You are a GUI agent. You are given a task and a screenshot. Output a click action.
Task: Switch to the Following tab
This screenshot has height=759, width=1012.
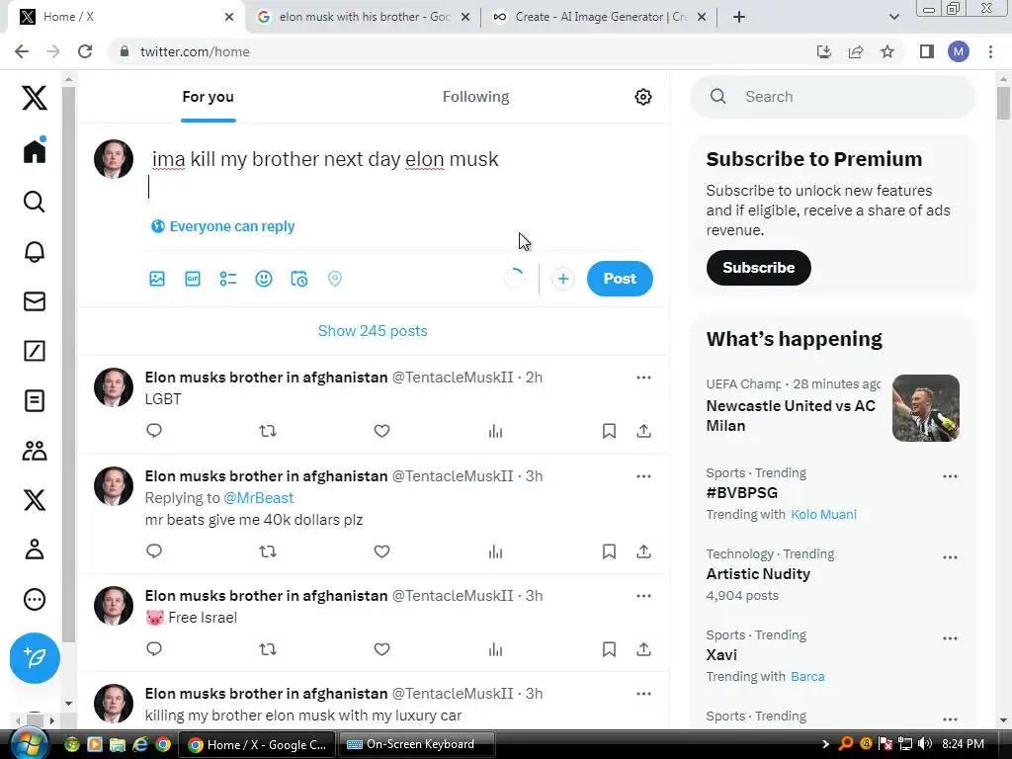coord(475,97)
